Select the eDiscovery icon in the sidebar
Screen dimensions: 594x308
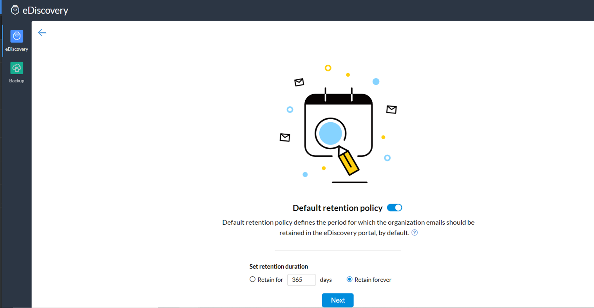[16, 36]
